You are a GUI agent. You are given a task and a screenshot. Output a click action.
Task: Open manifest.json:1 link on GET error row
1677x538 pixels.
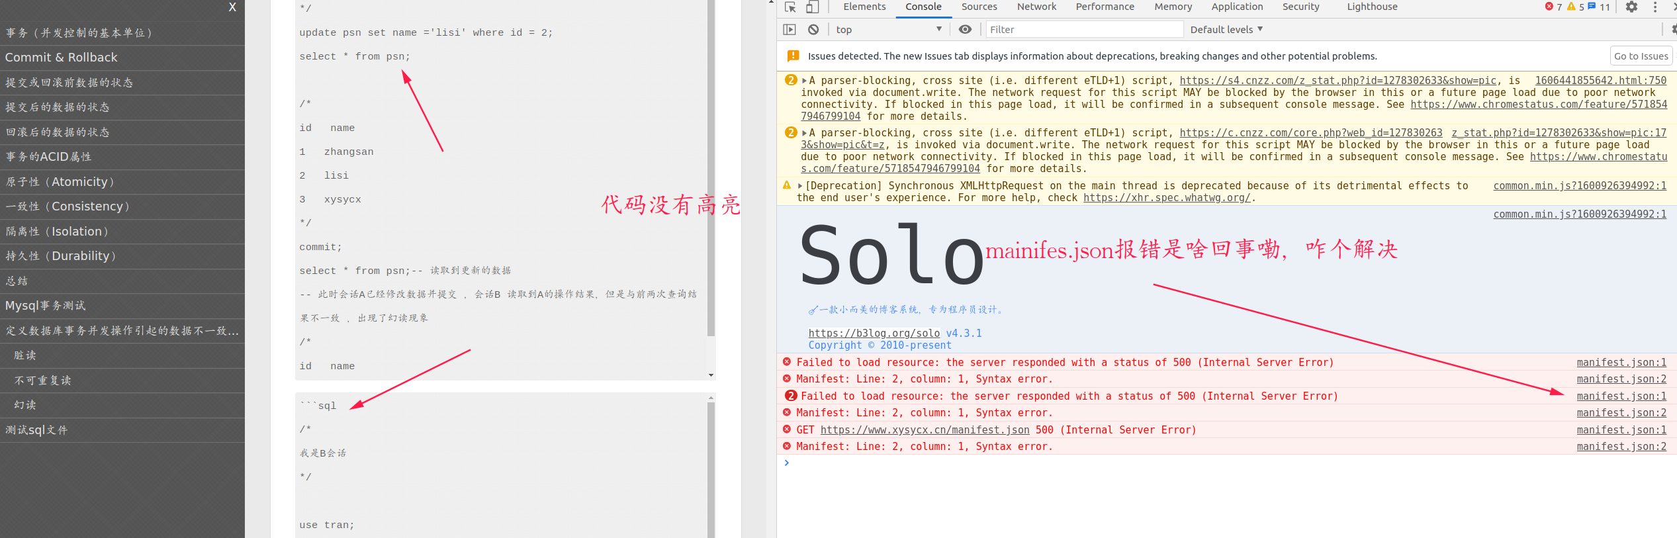(x=1621, y=430)
